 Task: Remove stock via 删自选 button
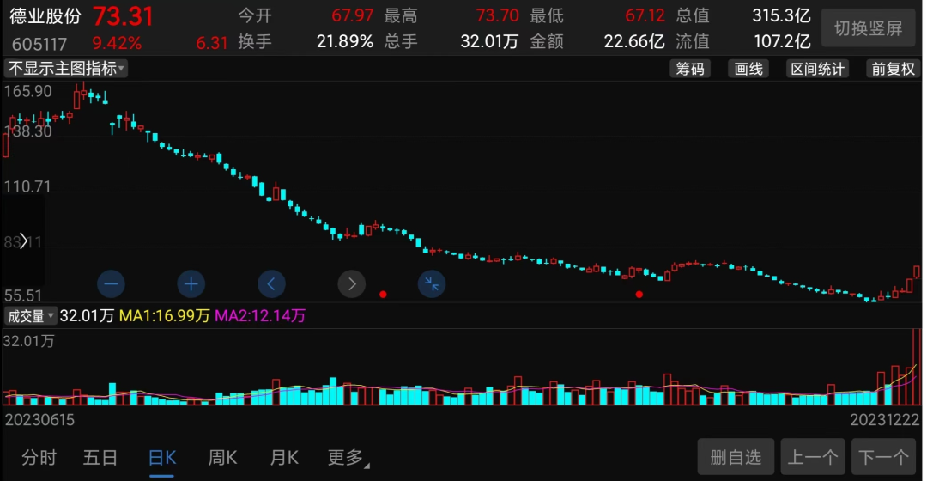click(x=736, y=457)
